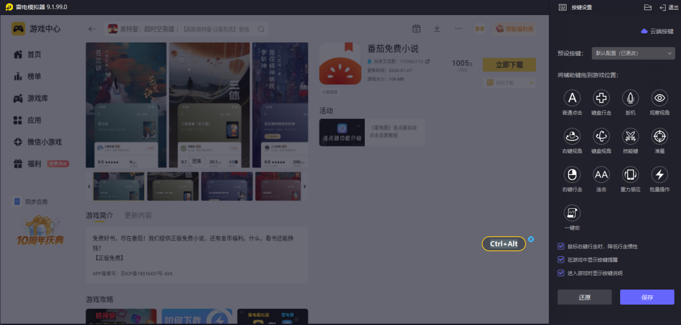Click the search magnifier icon
681x325 pixels.
pos(261,29)
